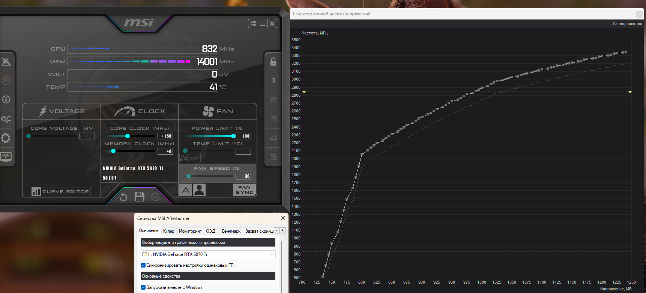Select the user-defined fan control icon
This screenshot has width=646, height=293.
point(199,190)
